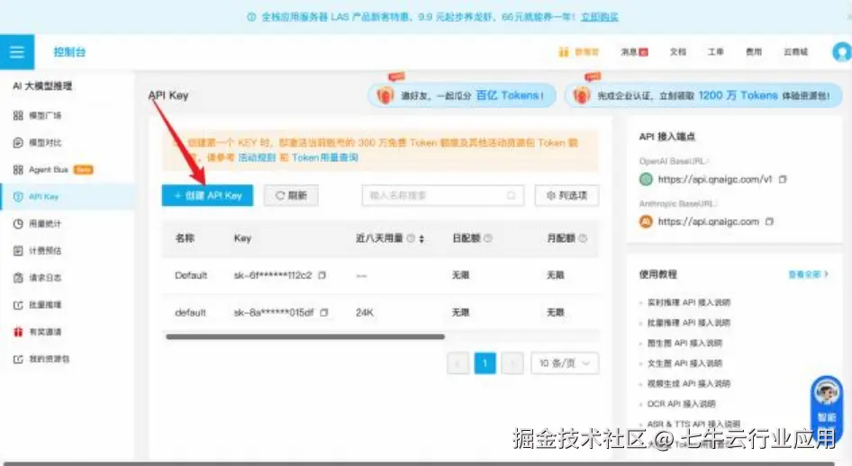852x466 pixels.
Task: Open 费用 in top navigation
Action: pyautogui.click(x=754, y=52)
